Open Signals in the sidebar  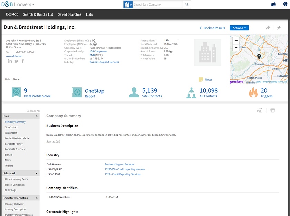pyautogui.click(x=9, y=155)
